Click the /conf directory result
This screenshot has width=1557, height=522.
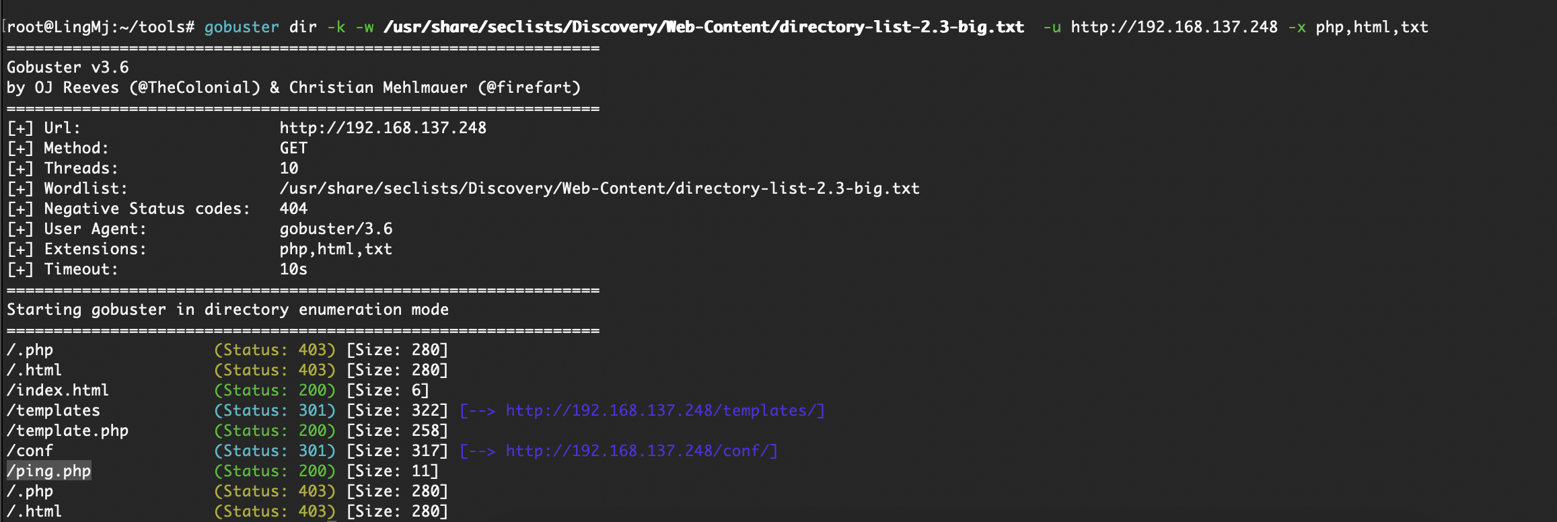[x=30, y=451]
